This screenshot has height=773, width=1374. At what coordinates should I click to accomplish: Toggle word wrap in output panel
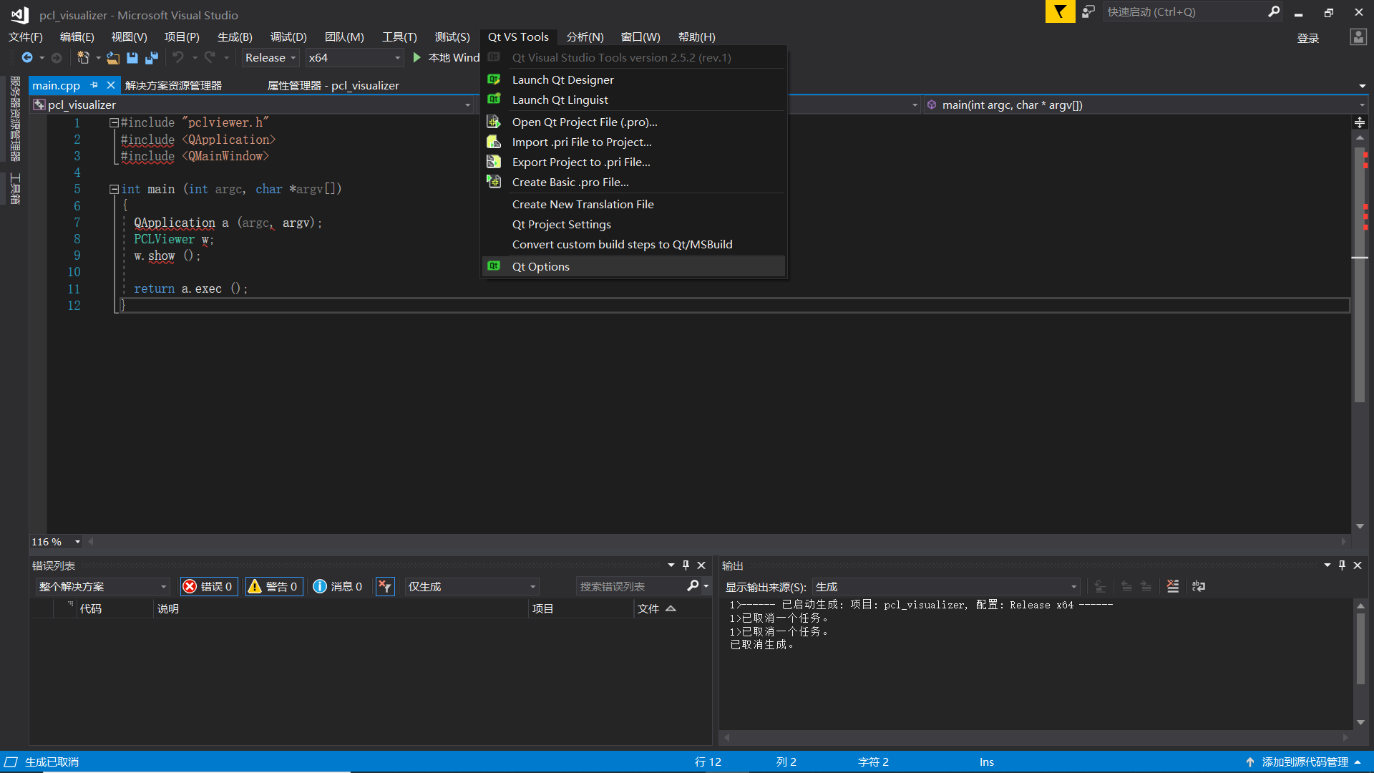pos(1199,586)
